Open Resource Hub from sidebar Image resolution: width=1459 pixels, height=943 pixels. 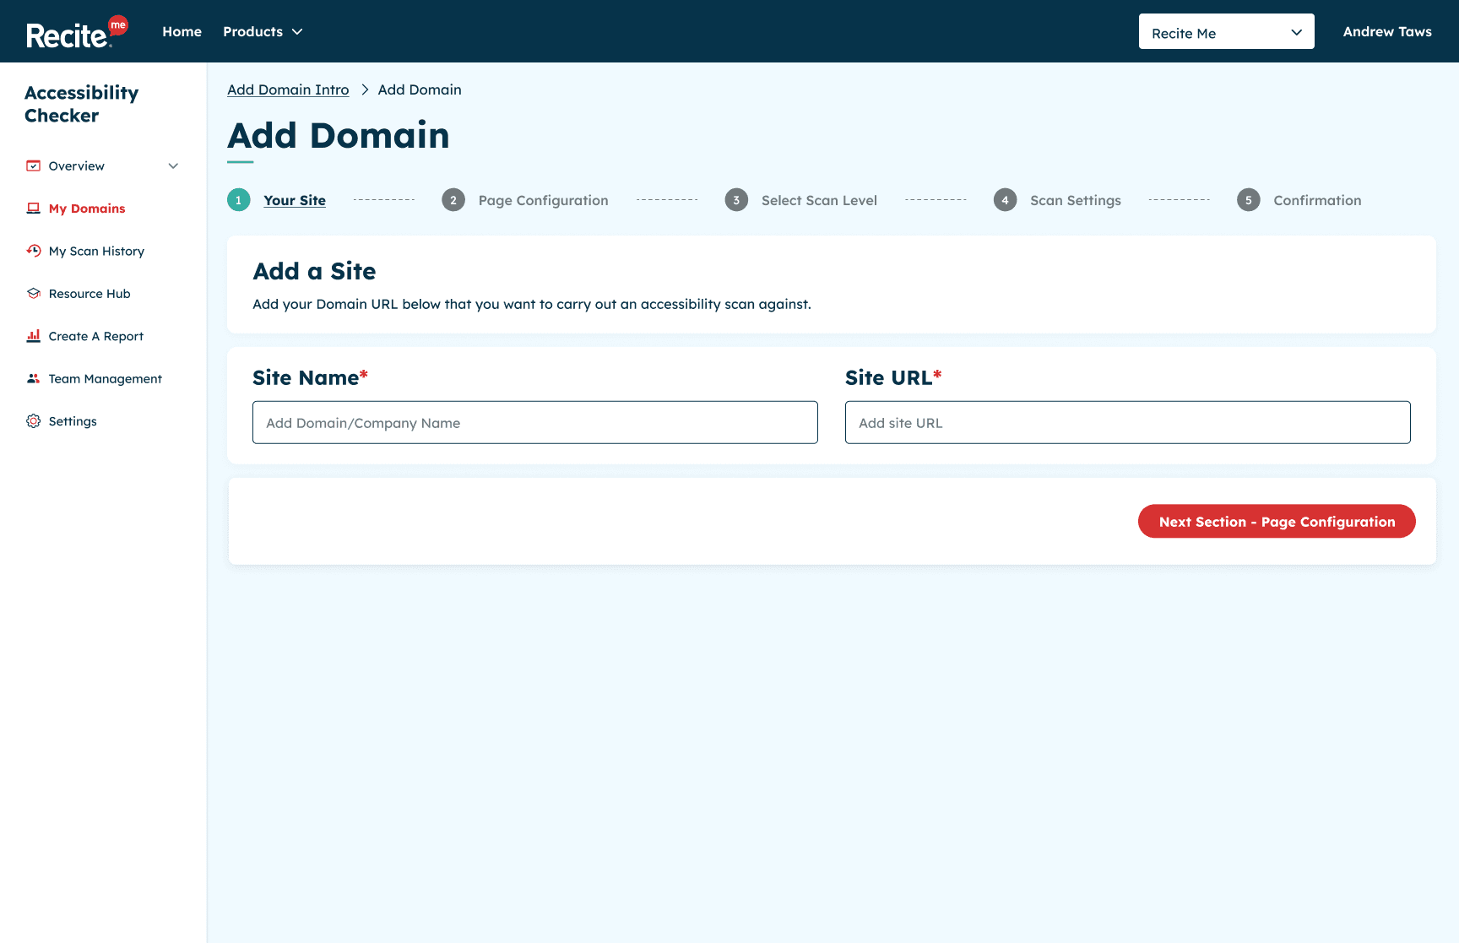point(89,293)
